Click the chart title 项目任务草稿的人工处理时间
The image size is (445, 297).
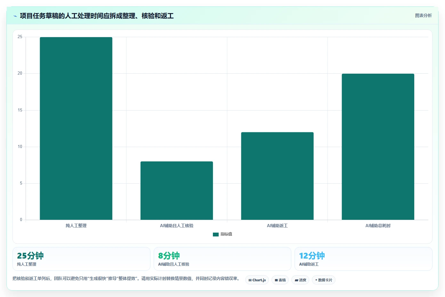coord(97,16)
